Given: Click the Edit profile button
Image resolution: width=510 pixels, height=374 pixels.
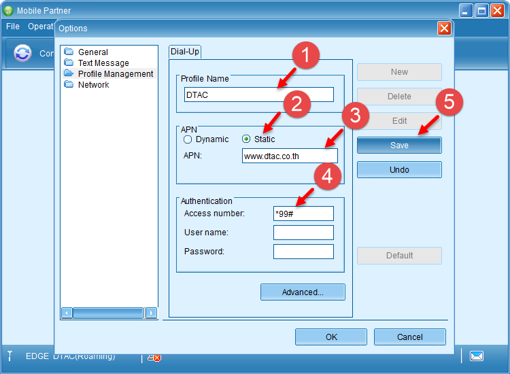Looking at the screenshot, I should coord(399,120).
